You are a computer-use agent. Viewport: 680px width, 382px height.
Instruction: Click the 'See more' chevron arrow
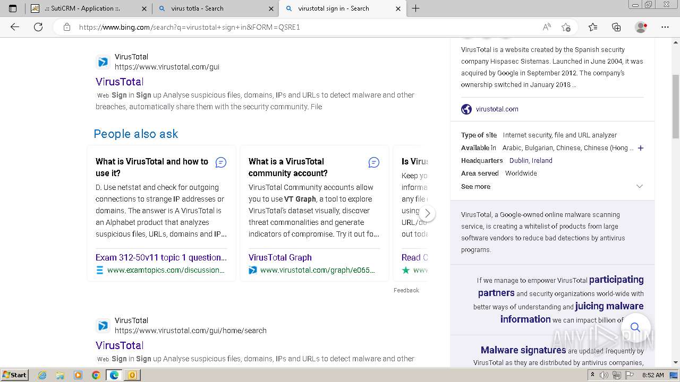click(640, 186)
